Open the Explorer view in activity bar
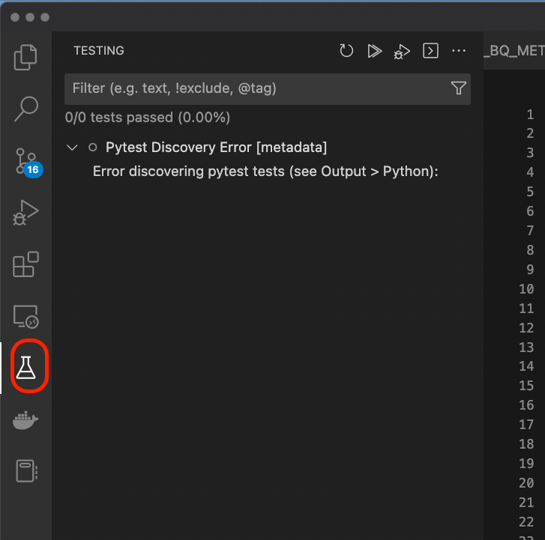 pyautogui.click(x=25, y=57)
